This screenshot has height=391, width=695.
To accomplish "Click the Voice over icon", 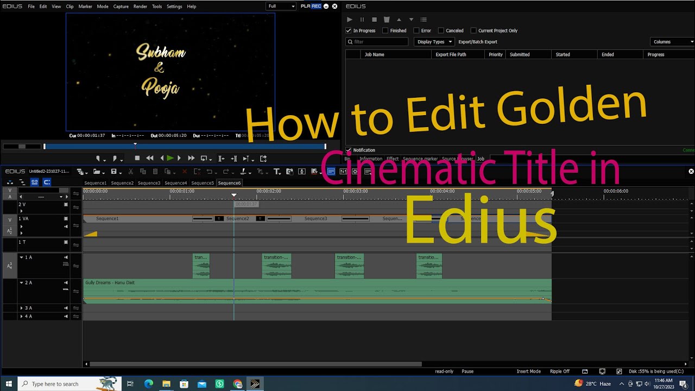I will [x=302, y=172].
